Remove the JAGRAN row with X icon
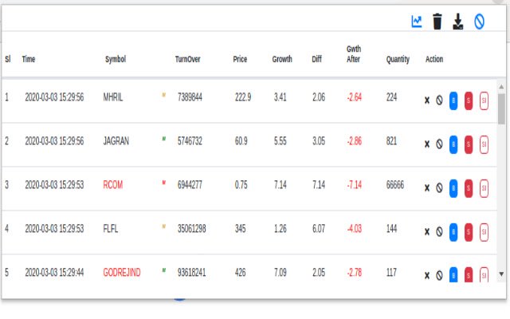 [x=427, y=144]
